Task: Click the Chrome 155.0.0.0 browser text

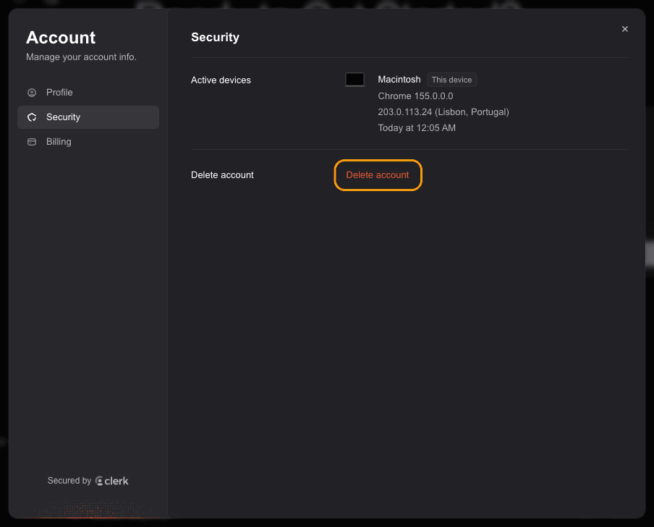Action: 415,96
